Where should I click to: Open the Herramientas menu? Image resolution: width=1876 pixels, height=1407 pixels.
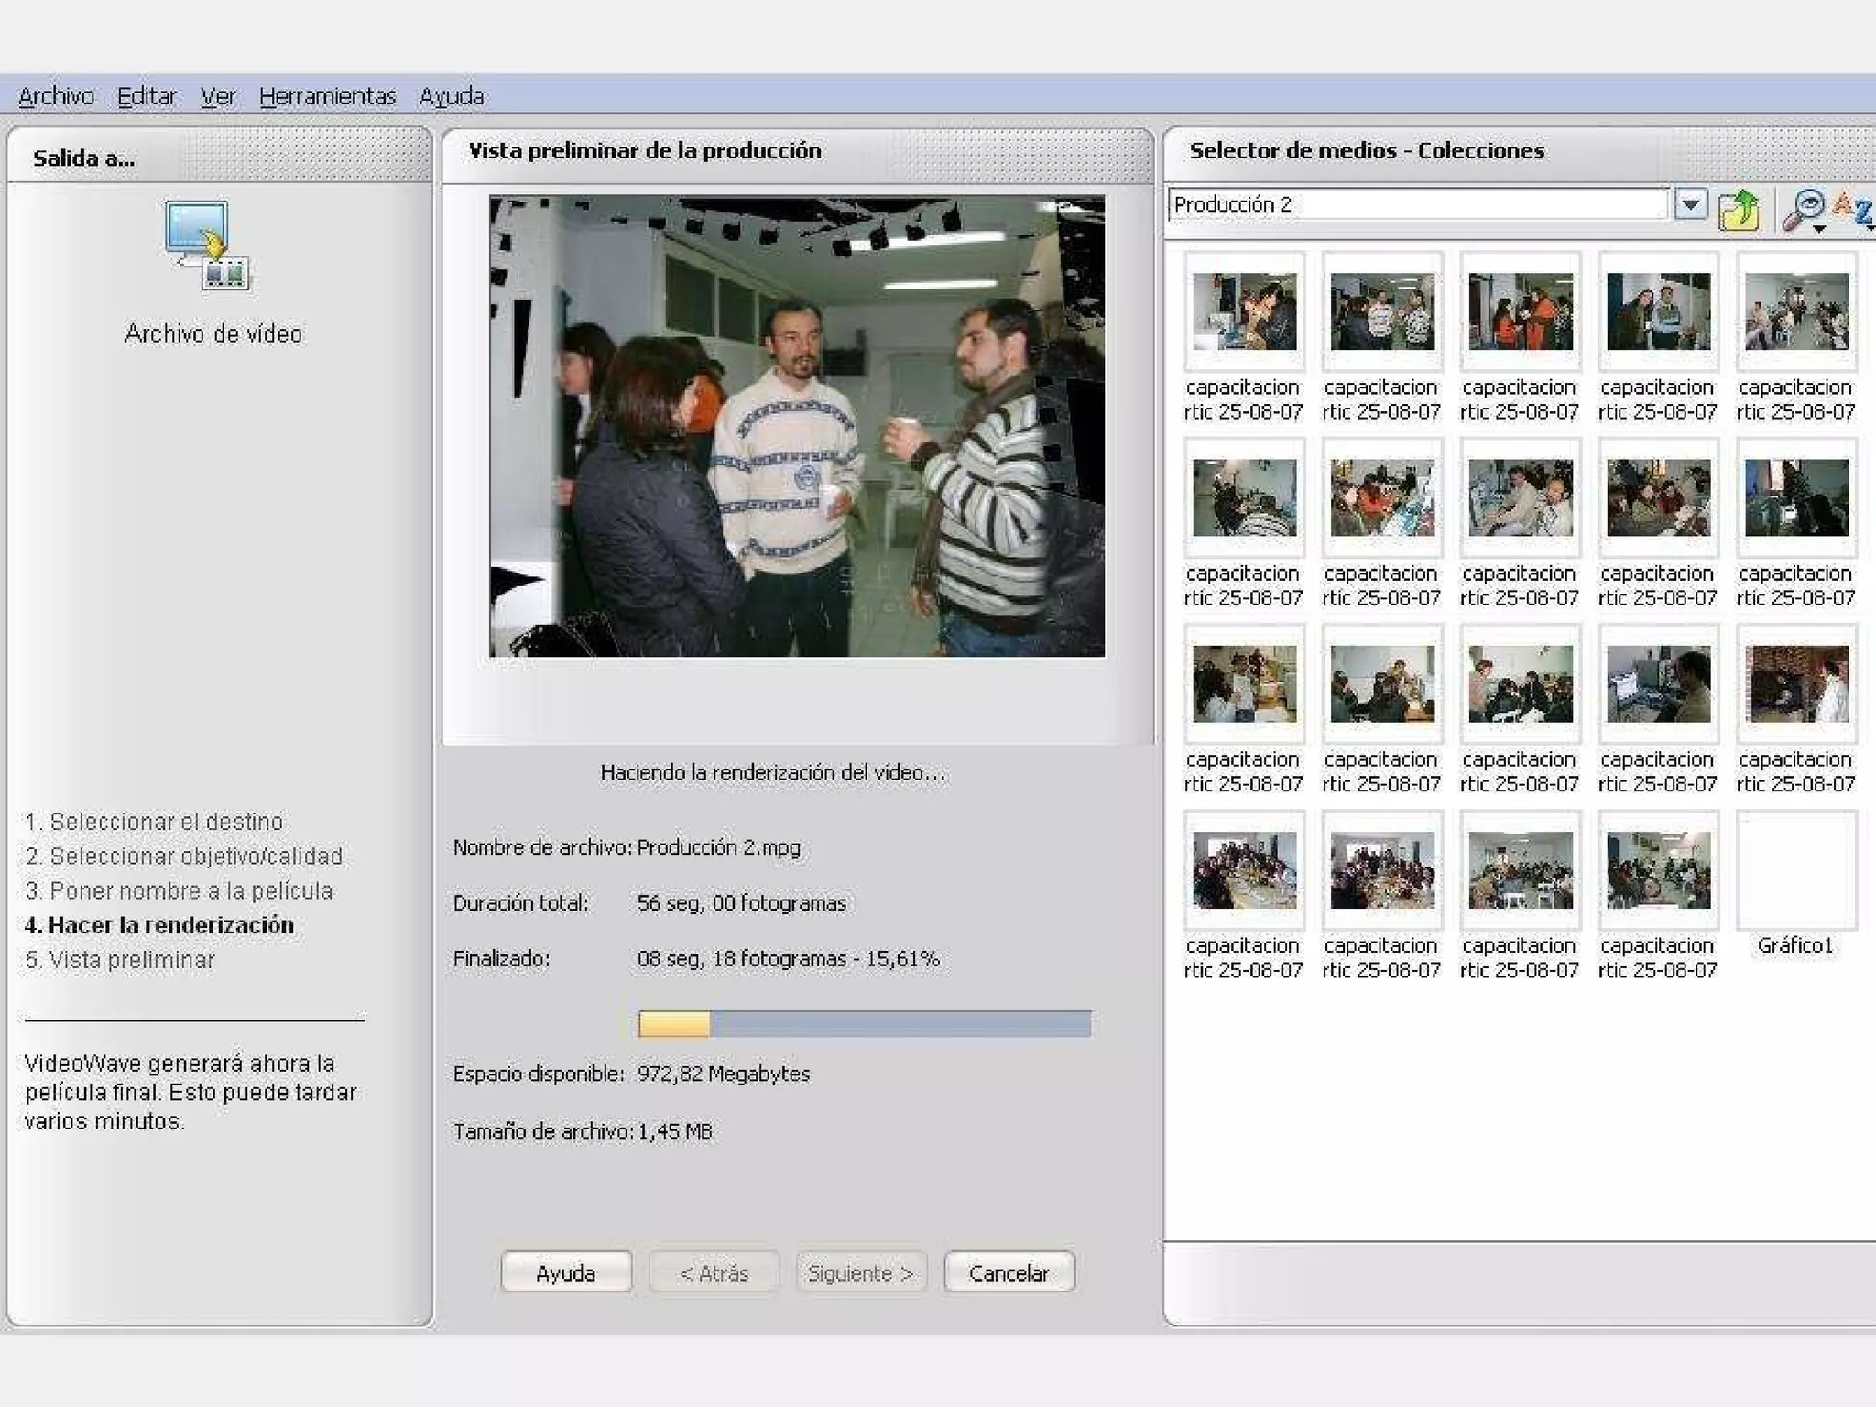coord(327,96)
